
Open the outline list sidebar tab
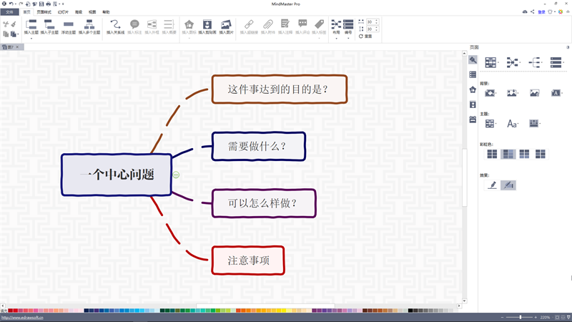click(473, 74)
